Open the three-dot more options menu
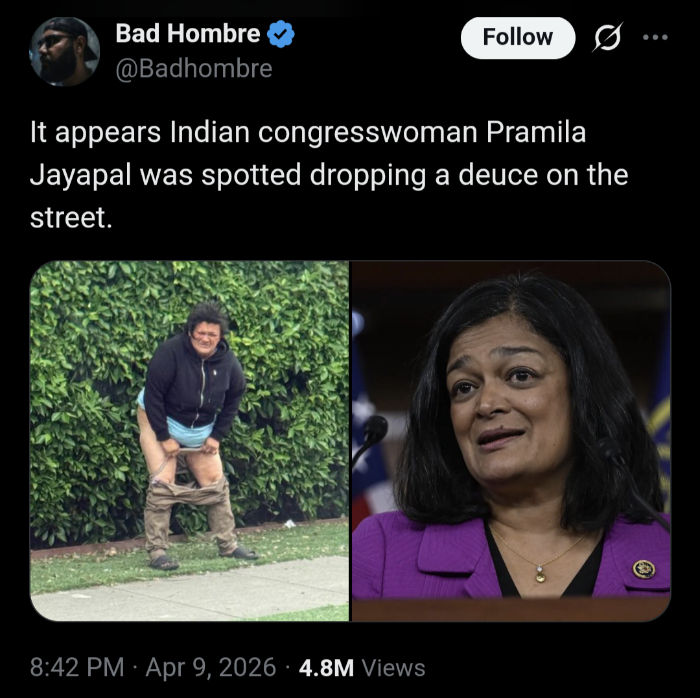700x698 pixels. (655, 38)
